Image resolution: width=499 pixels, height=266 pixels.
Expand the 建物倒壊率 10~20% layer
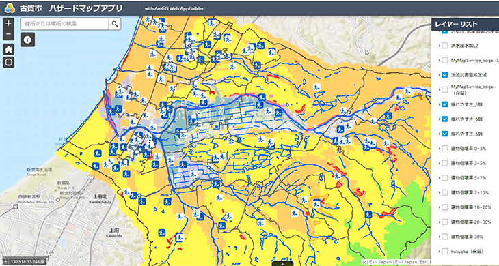(439, 207)
